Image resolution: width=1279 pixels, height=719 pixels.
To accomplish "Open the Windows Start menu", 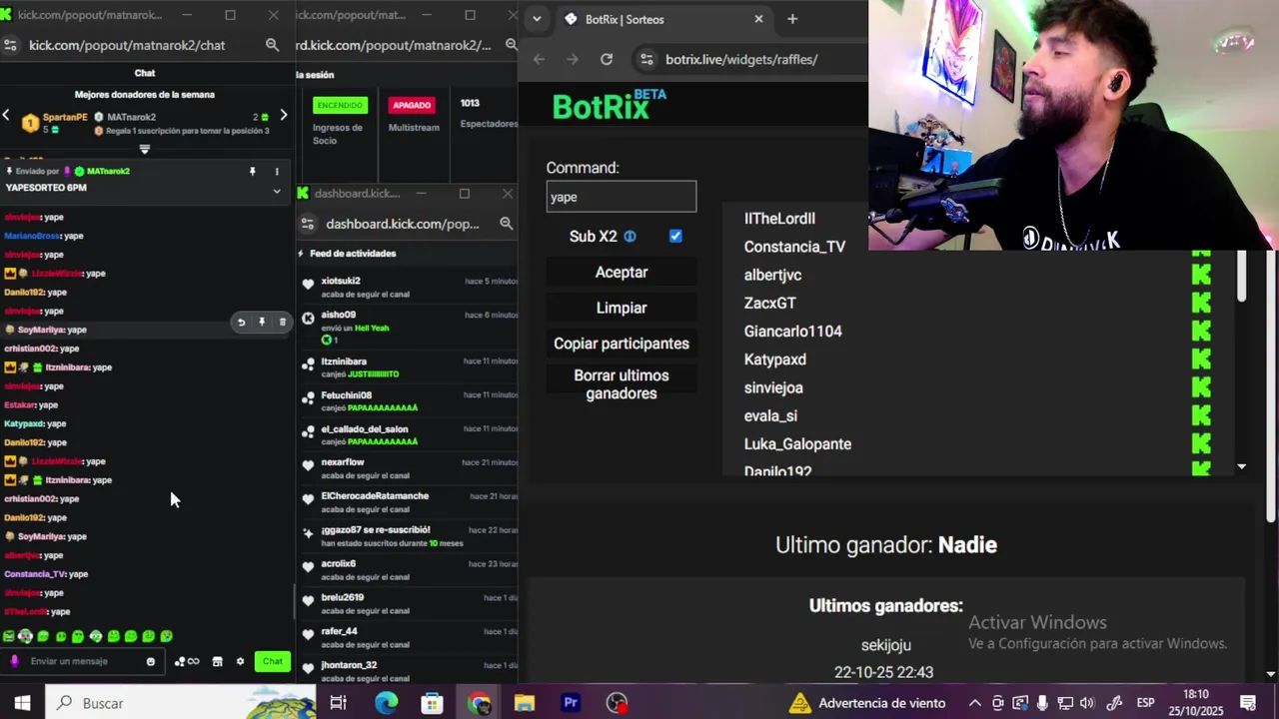I will [x=22, y=703].
